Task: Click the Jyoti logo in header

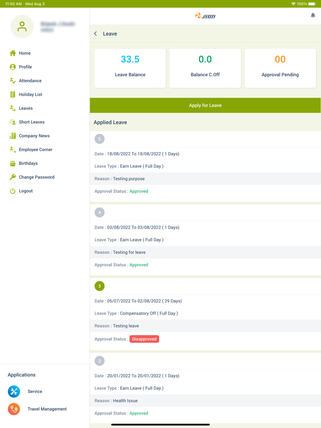Action: pyautogui.click(x=205, y=16)
